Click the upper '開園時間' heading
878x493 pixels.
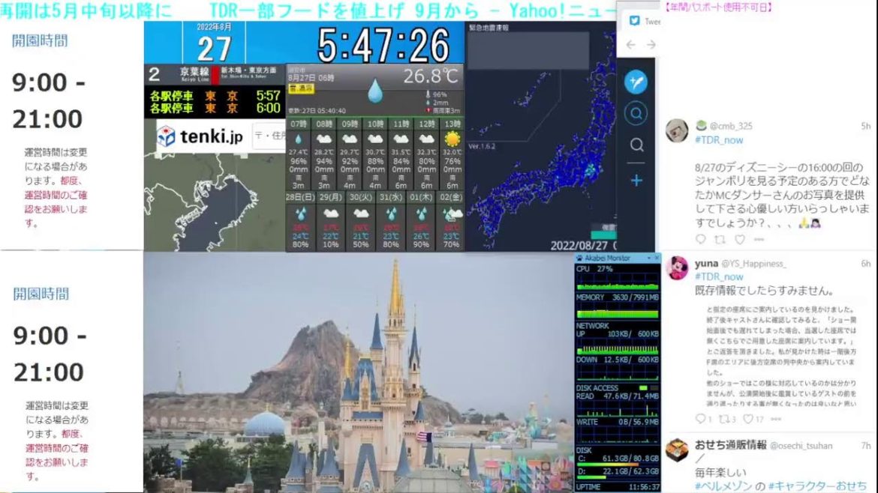coord(40,40)
